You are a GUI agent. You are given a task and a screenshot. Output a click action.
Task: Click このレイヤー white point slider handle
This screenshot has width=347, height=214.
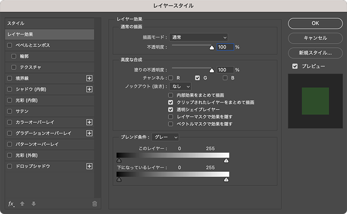click(x=226, y=161)
